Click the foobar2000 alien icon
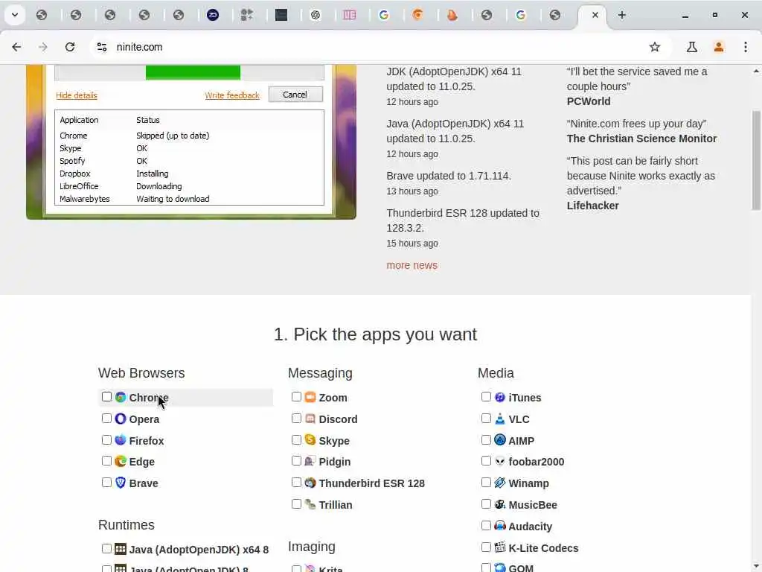Viewport: 762px width, 572px height. (500, 461)
